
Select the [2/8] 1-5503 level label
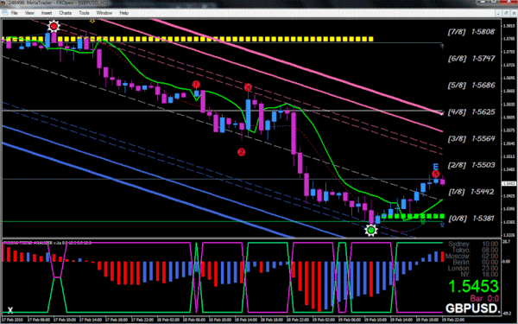pos(471,165)
